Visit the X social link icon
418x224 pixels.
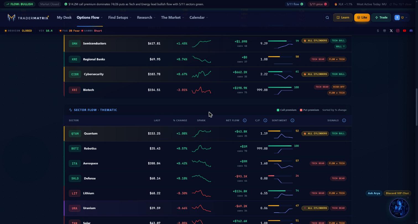(x=391, y=31)
